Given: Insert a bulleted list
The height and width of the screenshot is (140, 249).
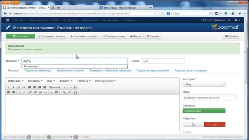Looking at the screenshot, I should [70, 87].
